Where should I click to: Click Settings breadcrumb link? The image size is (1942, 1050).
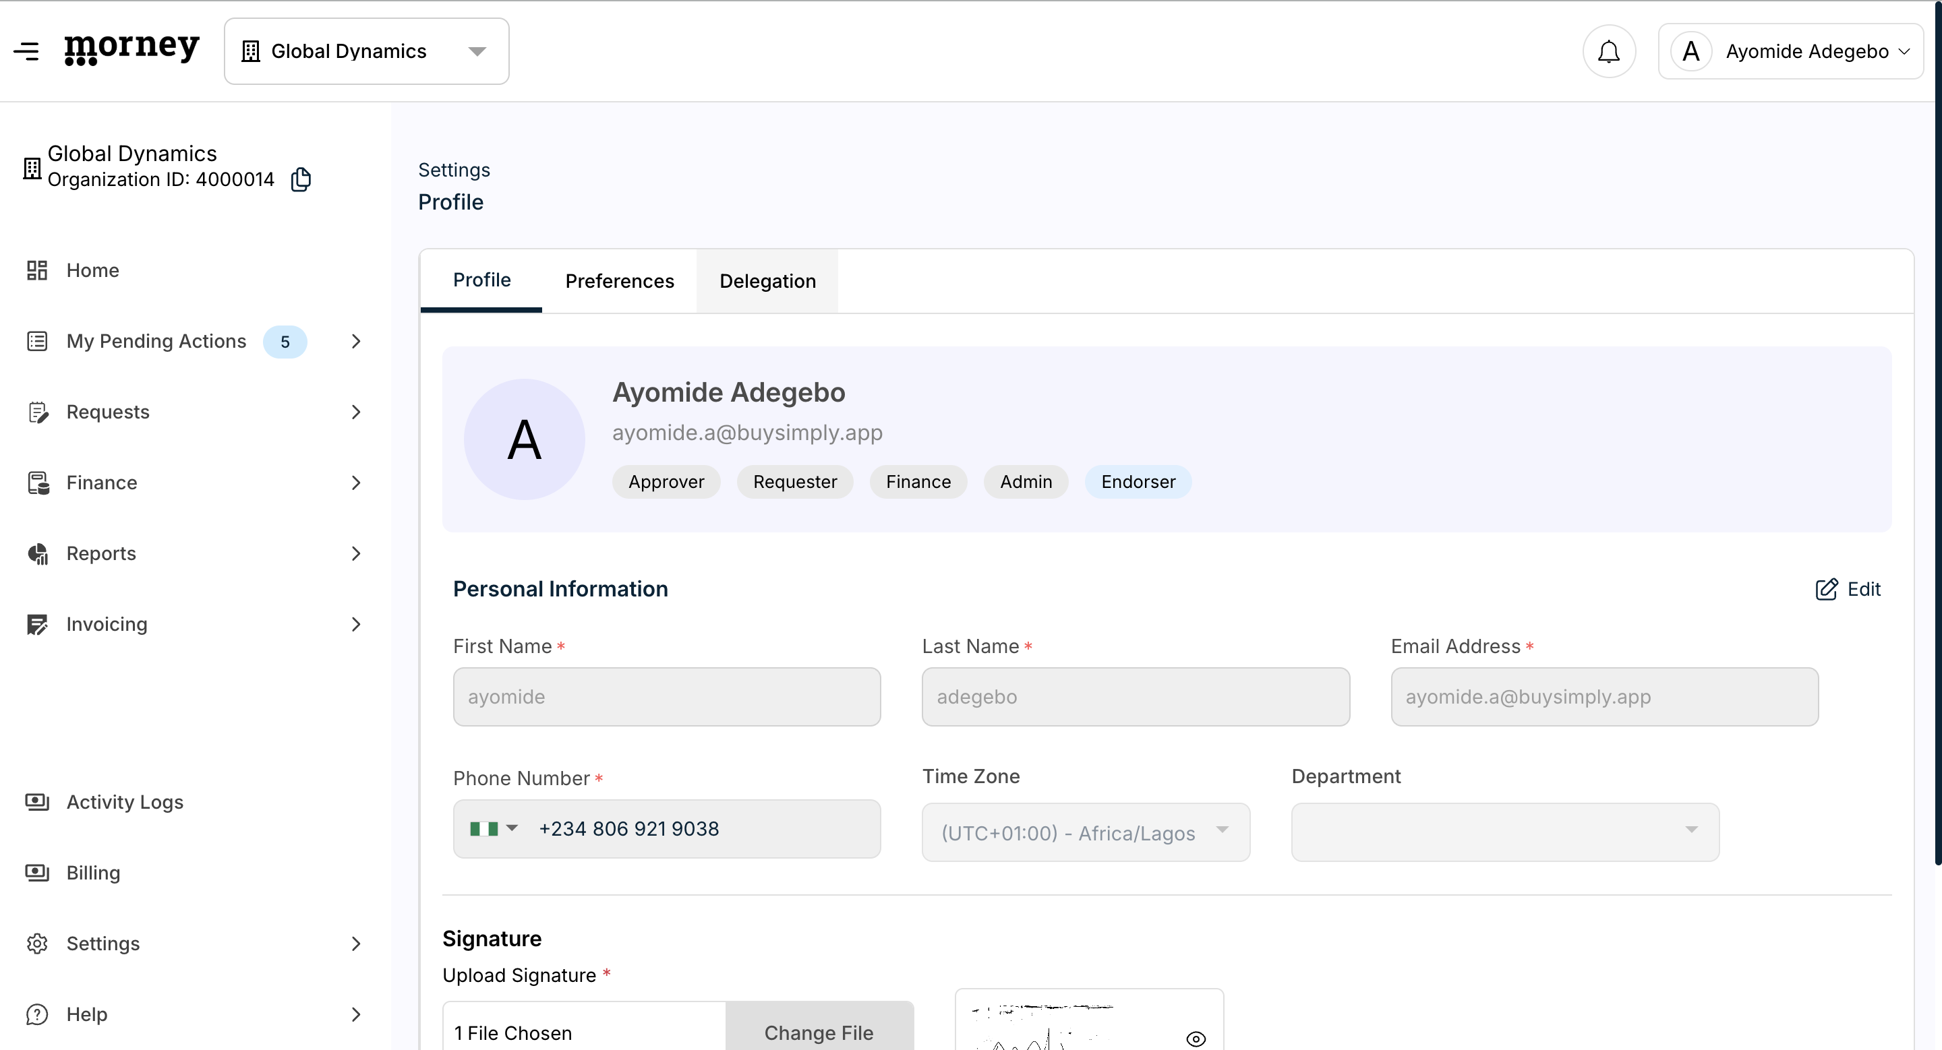(454, 171)
